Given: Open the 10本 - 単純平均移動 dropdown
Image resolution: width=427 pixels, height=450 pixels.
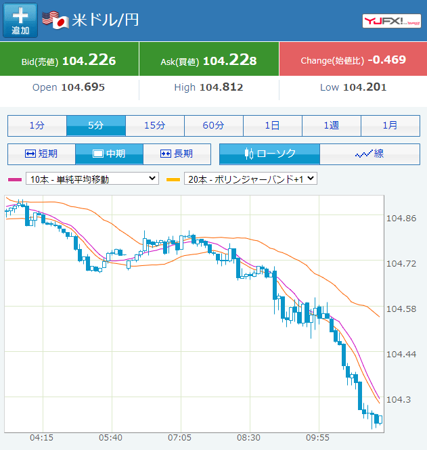Looking at the screenshot, I should [92, 179].
